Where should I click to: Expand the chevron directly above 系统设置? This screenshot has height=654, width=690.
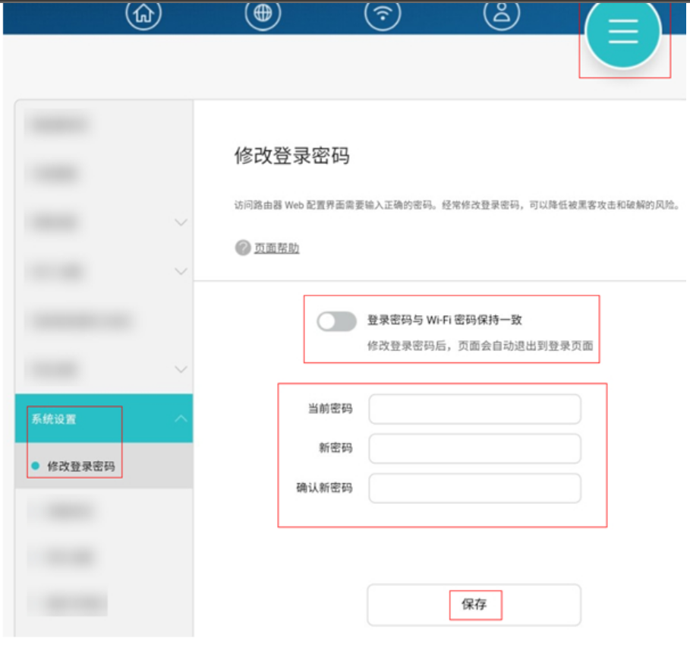(x=181, y=370)
